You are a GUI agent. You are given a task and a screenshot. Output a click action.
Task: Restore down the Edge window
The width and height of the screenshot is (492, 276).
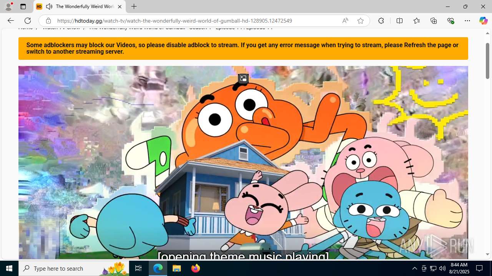pyautogui.click(x=465, y=7)
